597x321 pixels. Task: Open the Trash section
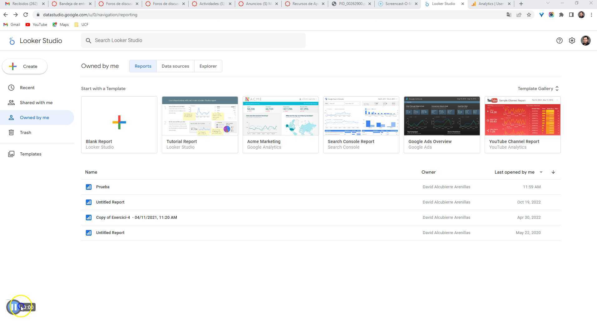point(25,132)
